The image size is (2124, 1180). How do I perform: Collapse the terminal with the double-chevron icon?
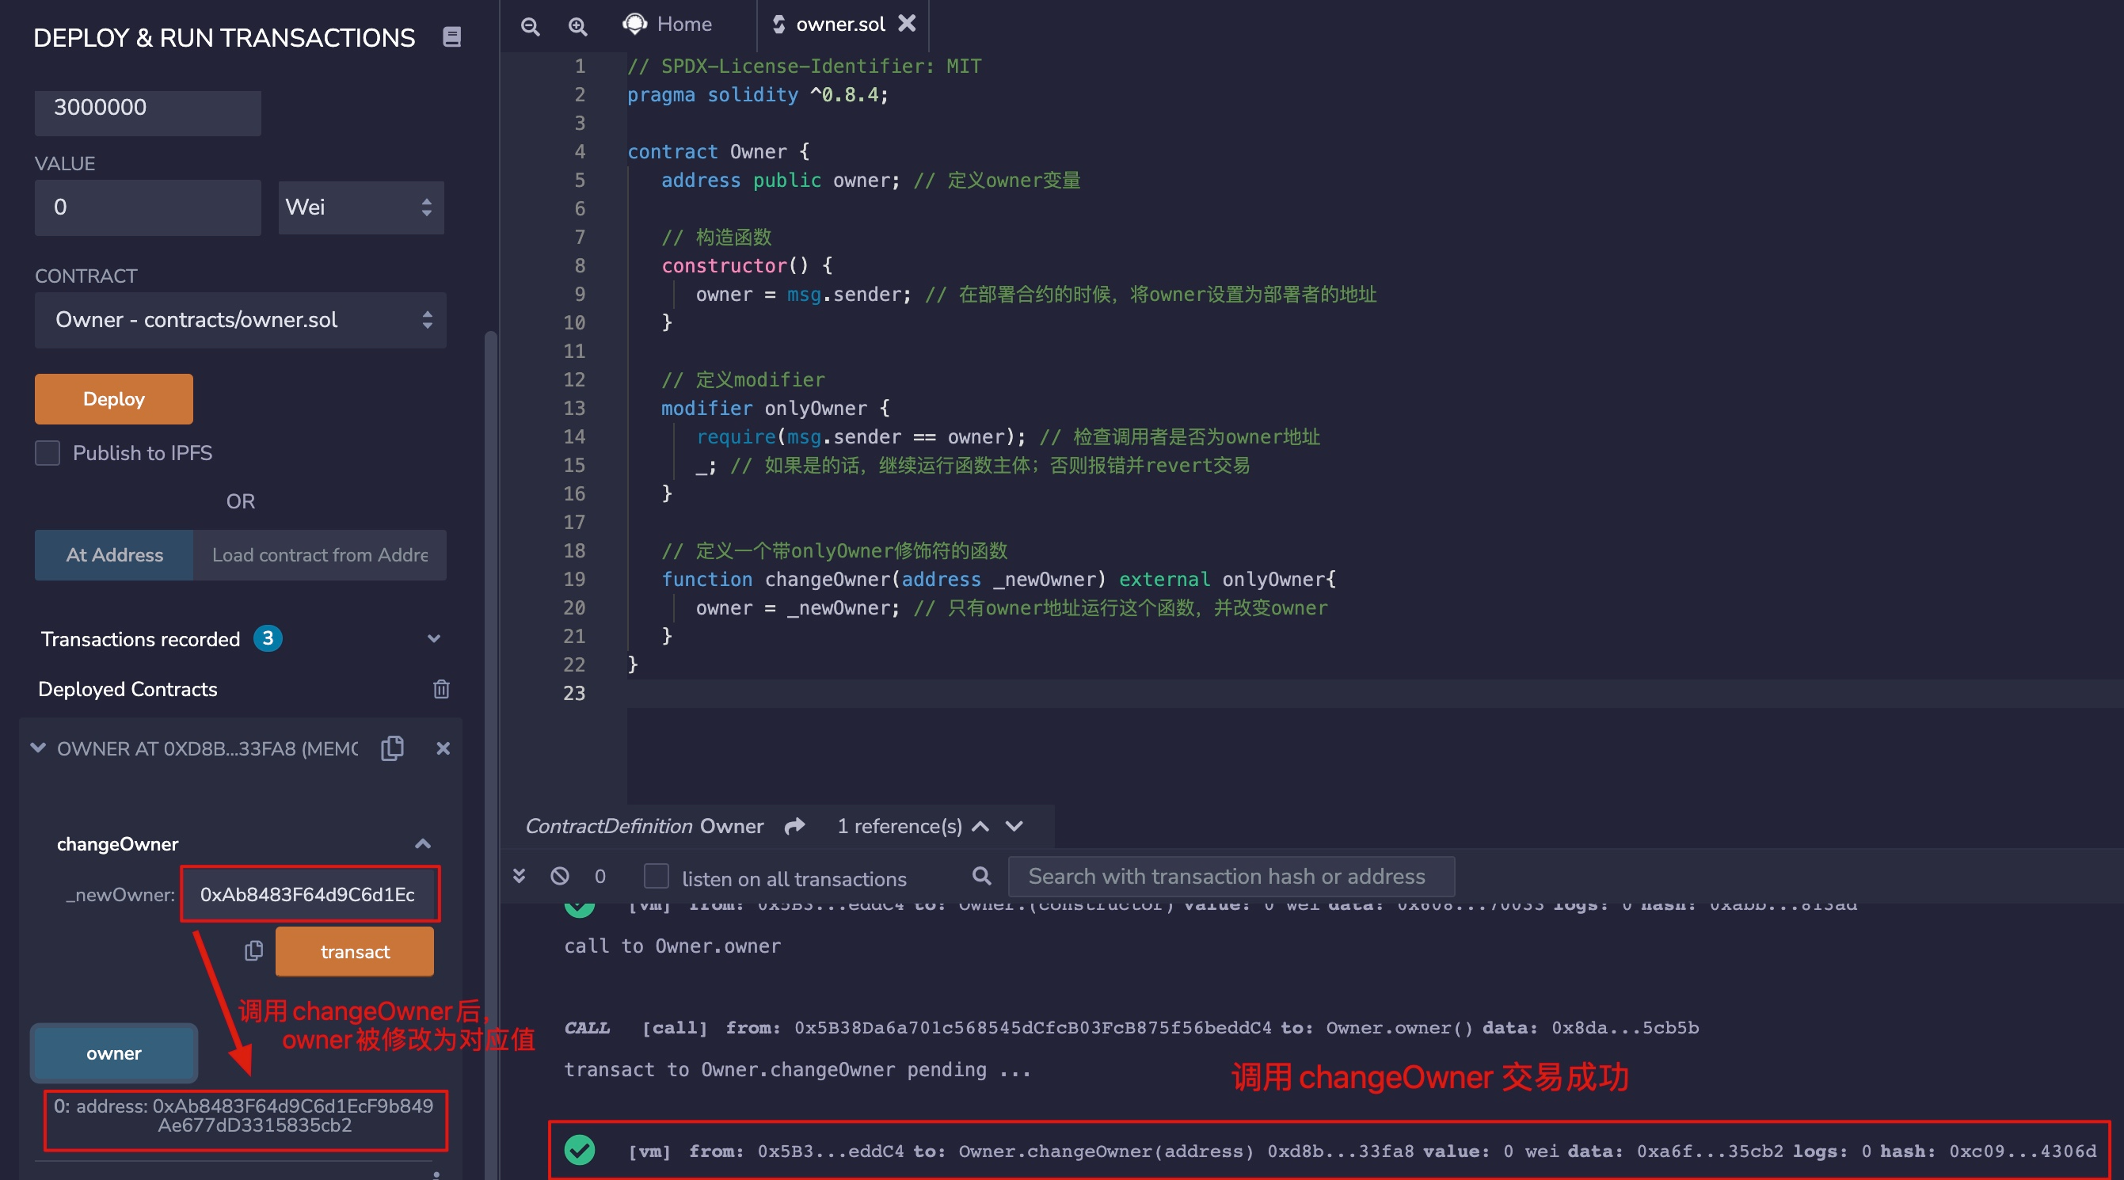[x=519, y=876]
